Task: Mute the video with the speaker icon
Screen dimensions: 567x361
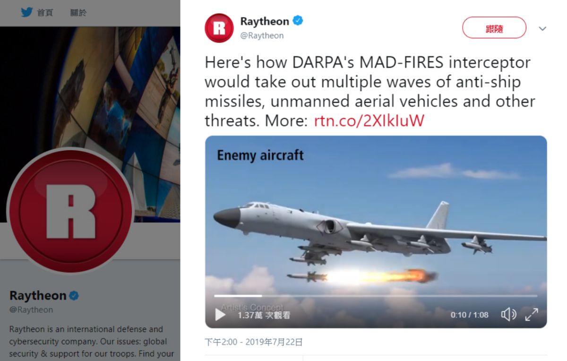Action: pyautogui.click(x=508, y=315)
